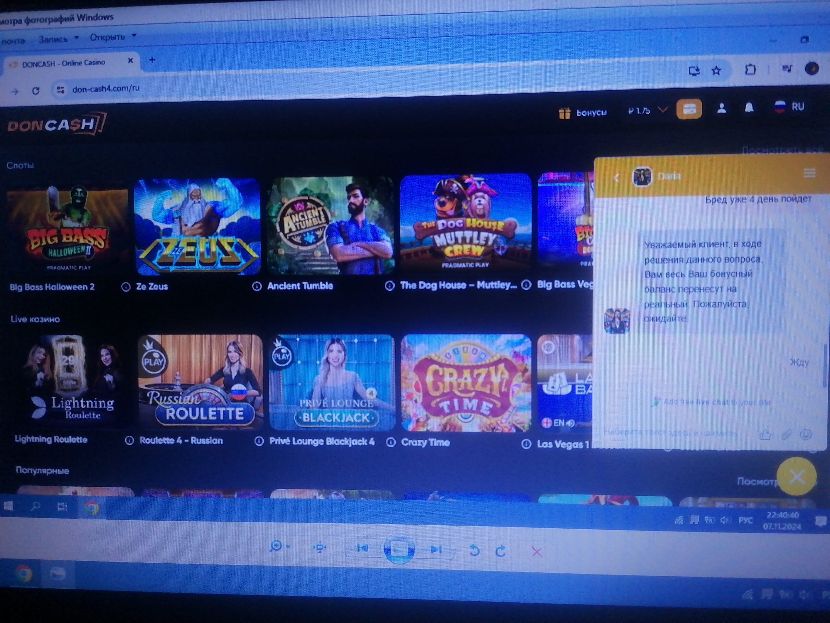The height and width of the screenshot is (623, 830).
Task: Close the DONCASH browser tab
Action: pyautogui.click(x=131, y=60)
